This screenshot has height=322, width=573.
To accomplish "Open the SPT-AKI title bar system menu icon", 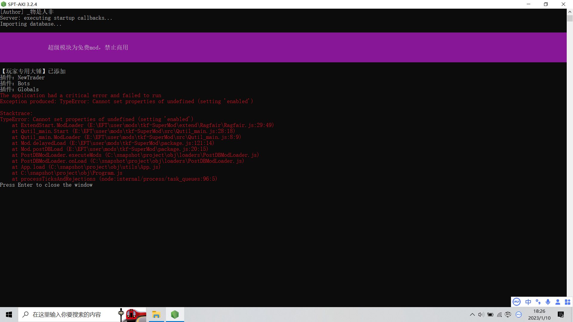I will coord(4,4).
